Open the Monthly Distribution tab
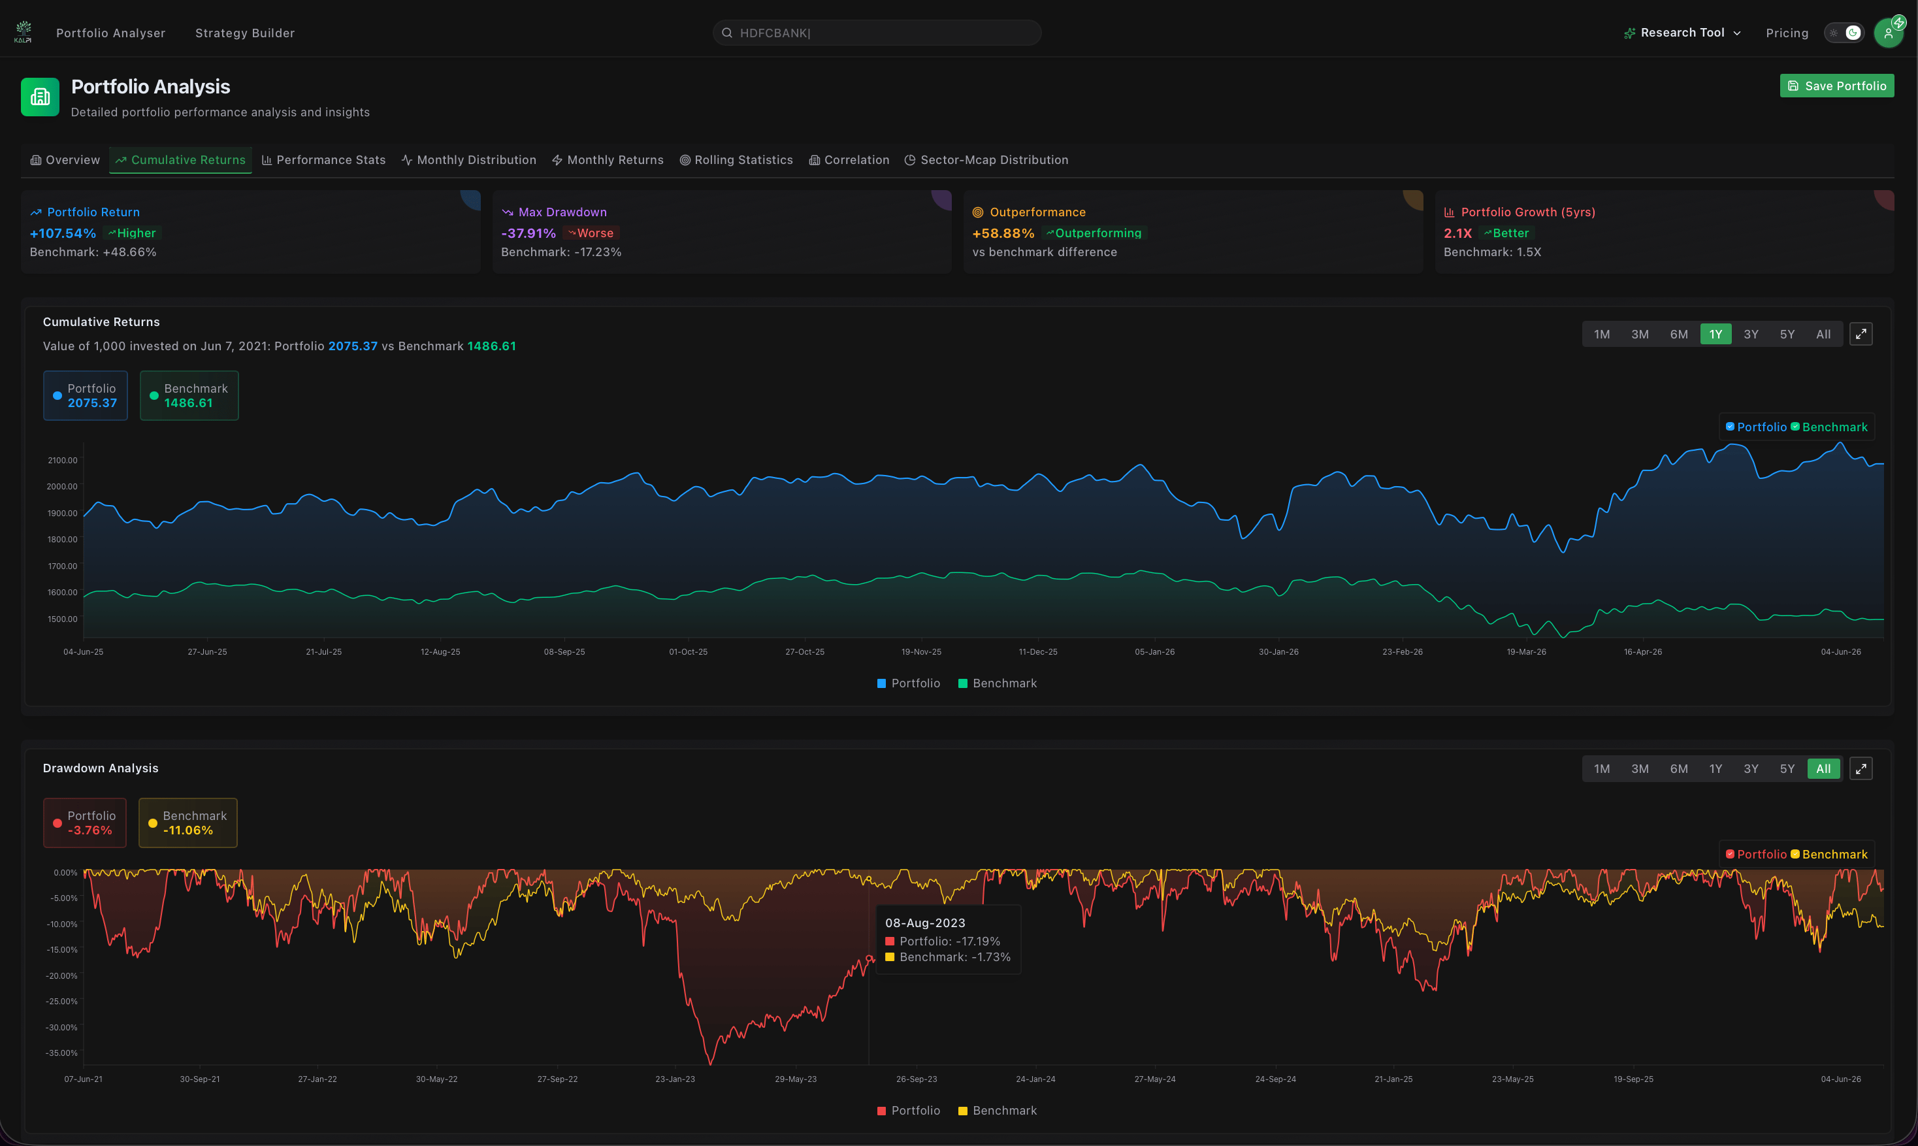 (468, 160)
